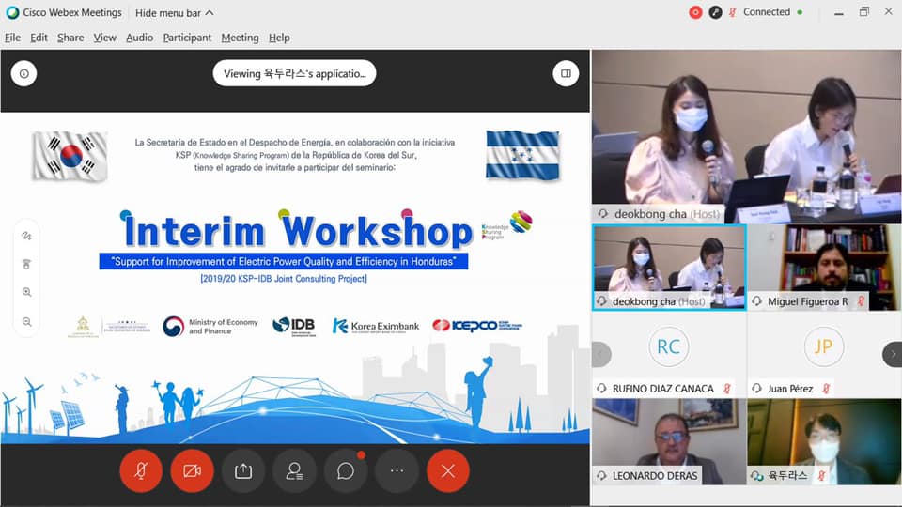Image resolution: width=902 pixels, height=507 pixels.
Task: Click muted mic icon beside RUFINO DIAZ CANACA
Action: click(727, 389)
